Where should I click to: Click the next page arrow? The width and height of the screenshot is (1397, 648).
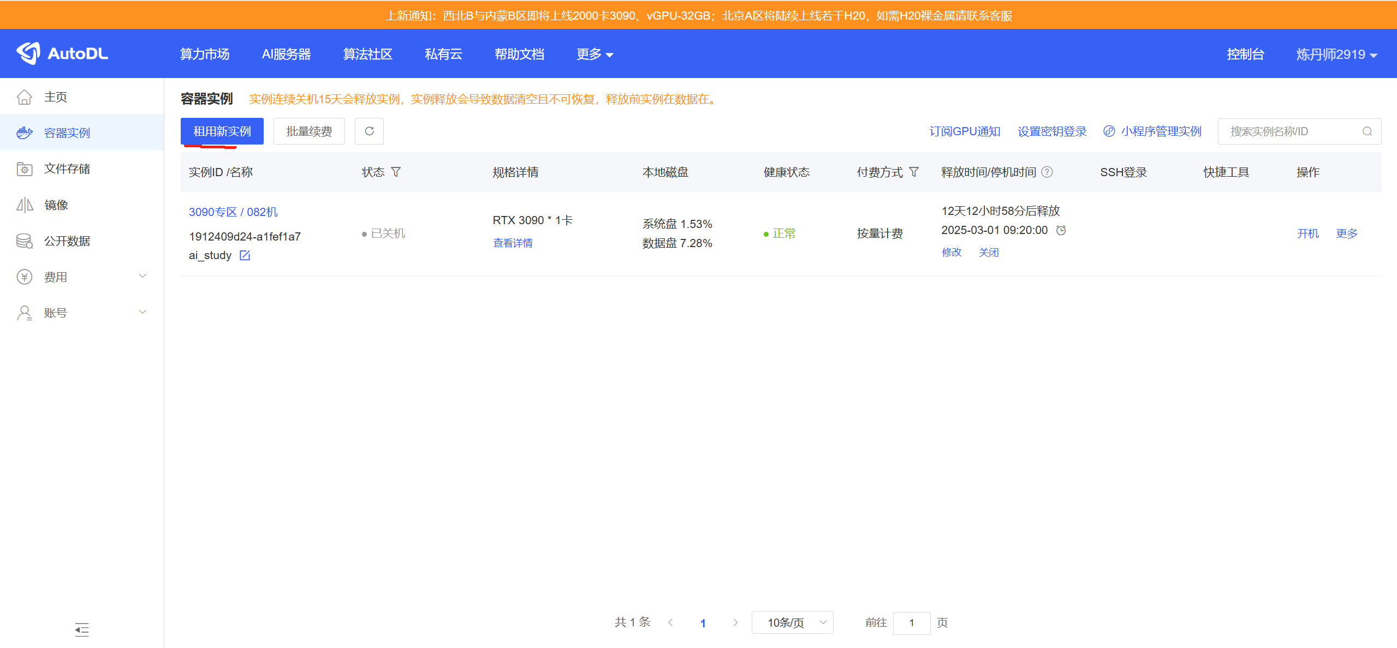(735, 622)
